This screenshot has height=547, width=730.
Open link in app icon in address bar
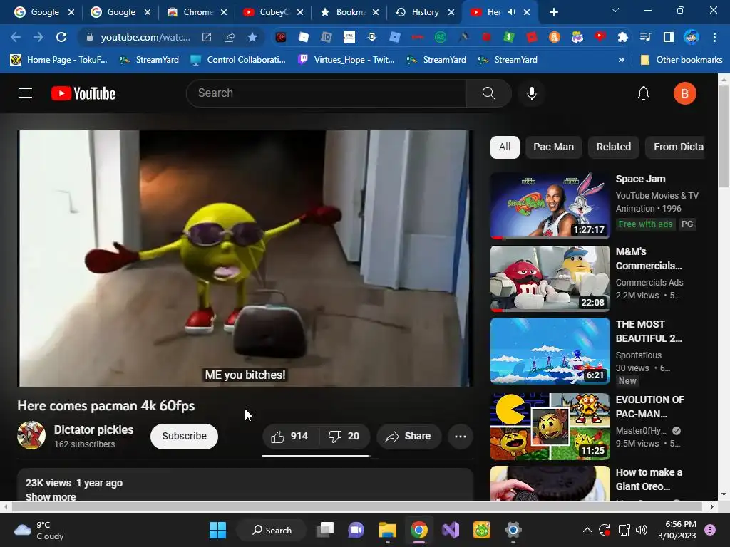pyautogui.click(x=207, y=37)
